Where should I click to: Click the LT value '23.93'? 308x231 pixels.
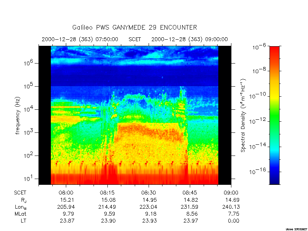tap(150, 221)
